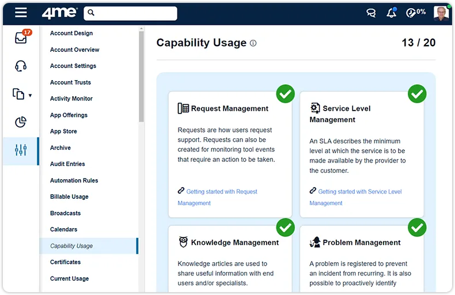Image resolution: width=455 pixels, height=295 pixels.
Task: Click chain icon beside Request Management link
Action: coord(181,191)
